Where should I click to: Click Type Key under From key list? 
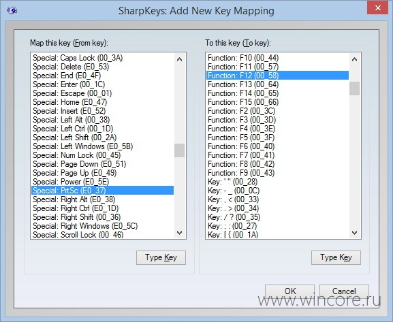click(161, 257)
